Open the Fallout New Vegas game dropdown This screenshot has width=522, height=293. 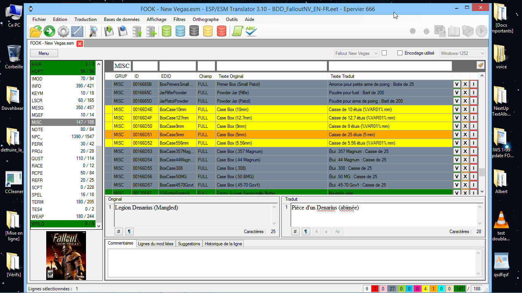(x=357, y=53)
